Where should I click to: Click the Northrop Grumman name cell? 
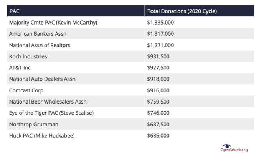point(76,124)
